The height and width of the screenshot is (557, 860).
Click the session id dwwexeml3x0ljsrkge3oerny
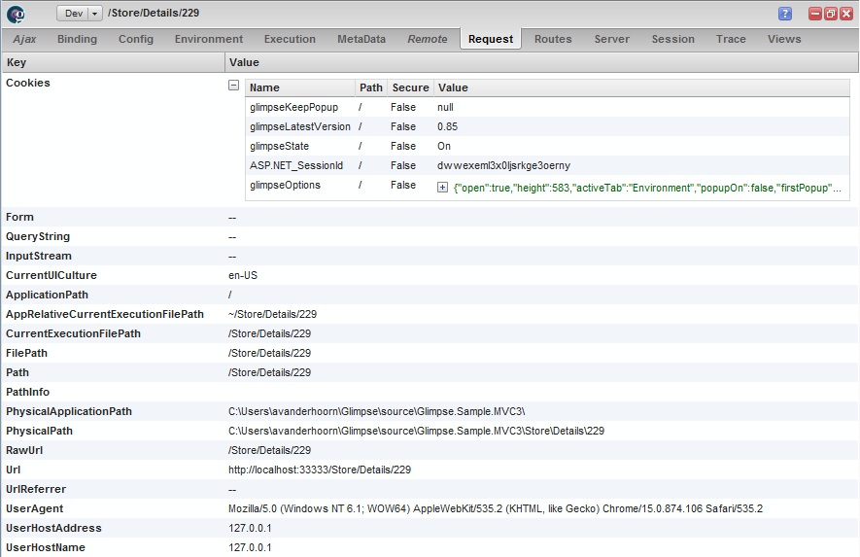click(504, 165)
